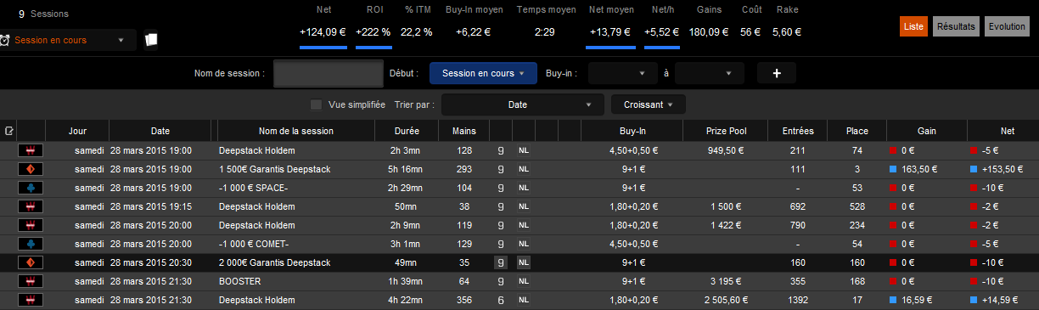This screenshot has width=1039, height=310.
Task: Click the 1392 entries cell
Action: coord(797,300)
